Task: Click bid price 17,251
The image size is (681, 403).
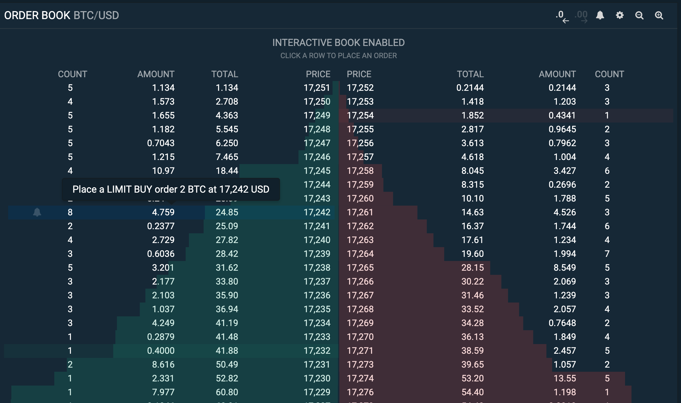Action: click(x=317, y=88)
